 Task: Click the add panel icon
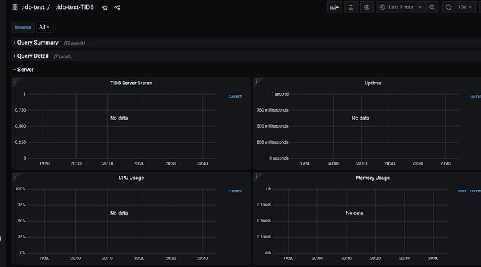335,8
